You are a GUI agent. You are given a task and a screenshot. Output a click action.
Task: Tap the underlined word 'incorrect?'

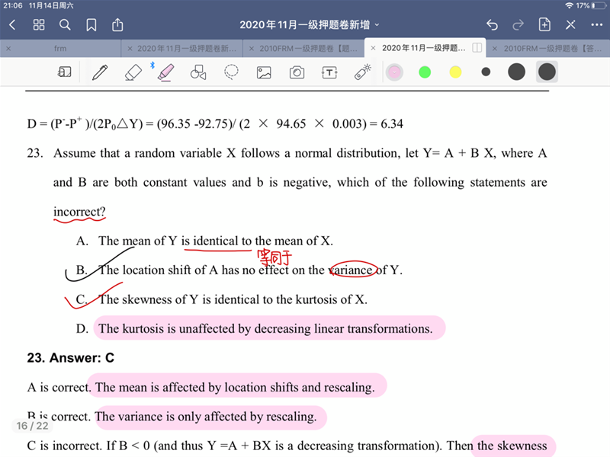[79, 212]
